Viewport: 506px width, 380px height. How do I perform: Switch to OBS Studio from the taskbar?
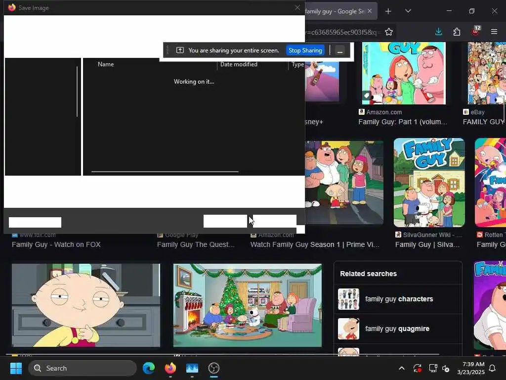213,368
